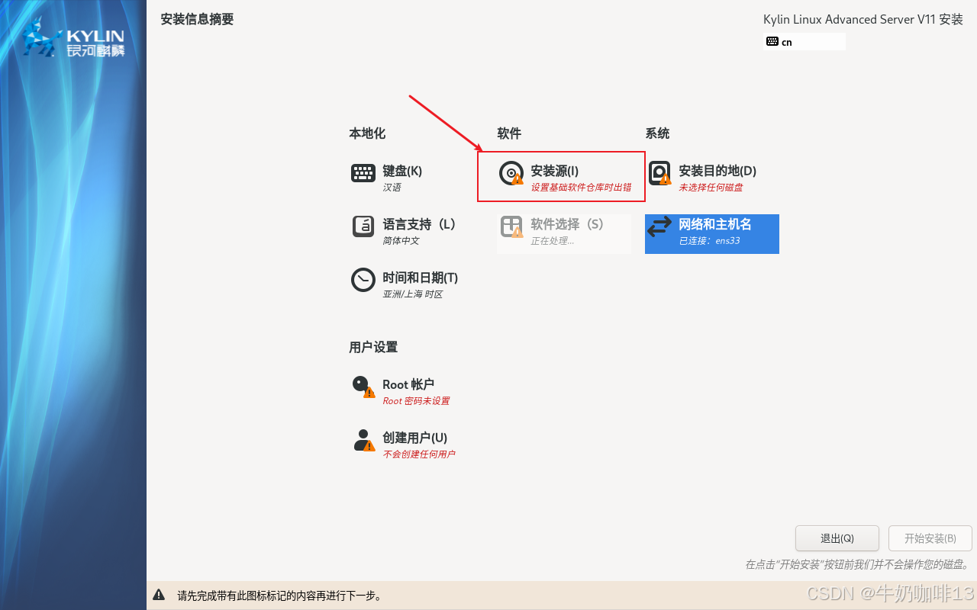Click the 创建用户 person icon
The height and width of the screenshot is (610, 977).
363,440
